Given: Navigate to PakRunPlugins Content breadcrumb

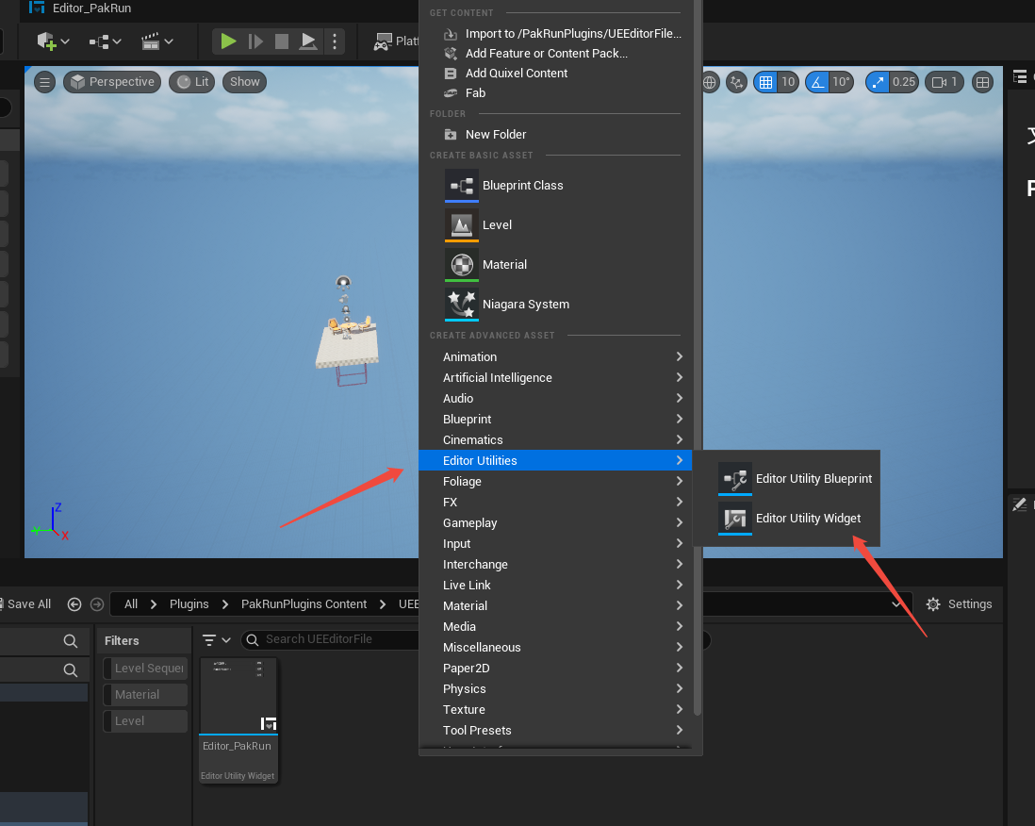Looking at the screenshot, I should (x=304, y=604).
